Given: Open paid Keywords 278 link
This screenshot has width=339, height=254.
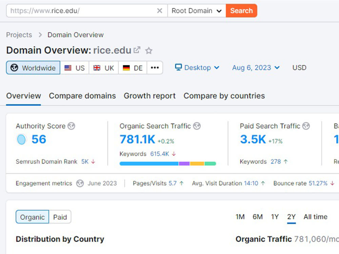Looking at the screenshot, I should click(276, 162).
